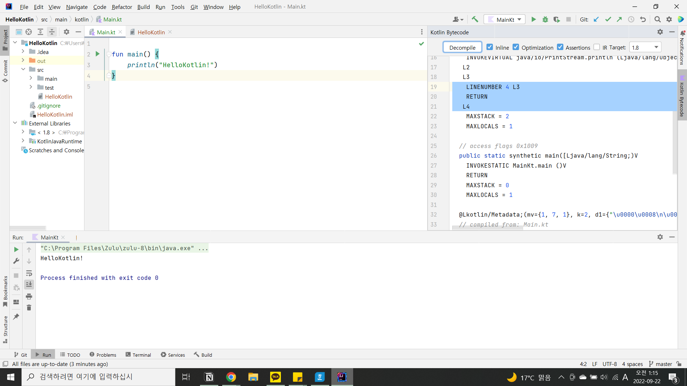Open the Navigate menu
The height and width of the screenshot is (386, 687).
(77, 7)
